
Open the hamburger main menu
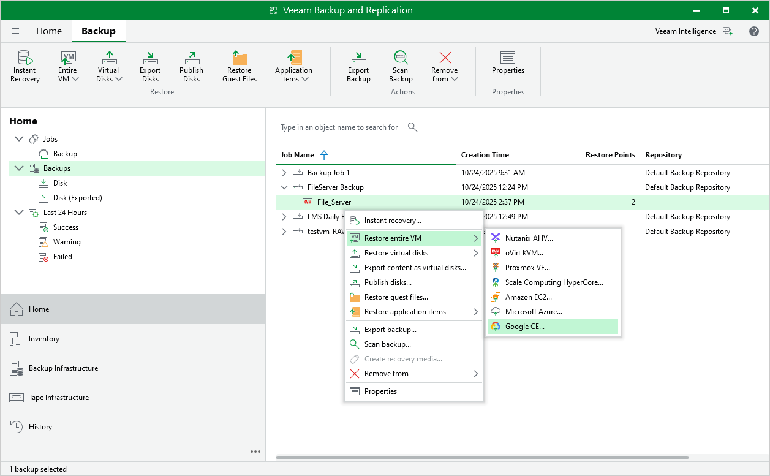pyautogui.click(x=15, y=31)
